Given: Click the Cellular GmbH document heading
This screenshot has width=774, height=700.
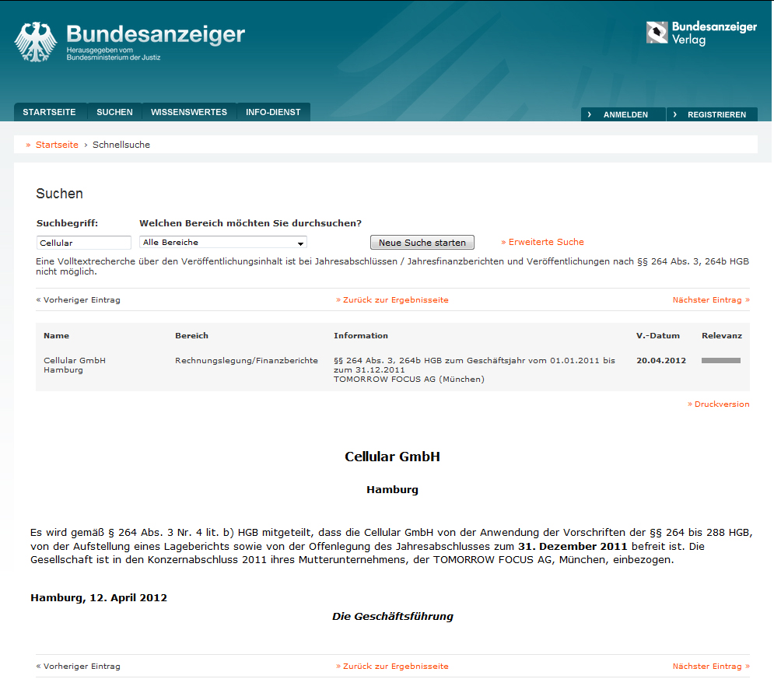Looking at the screenshot, I should pyautogui.click(x=392, y=457).
